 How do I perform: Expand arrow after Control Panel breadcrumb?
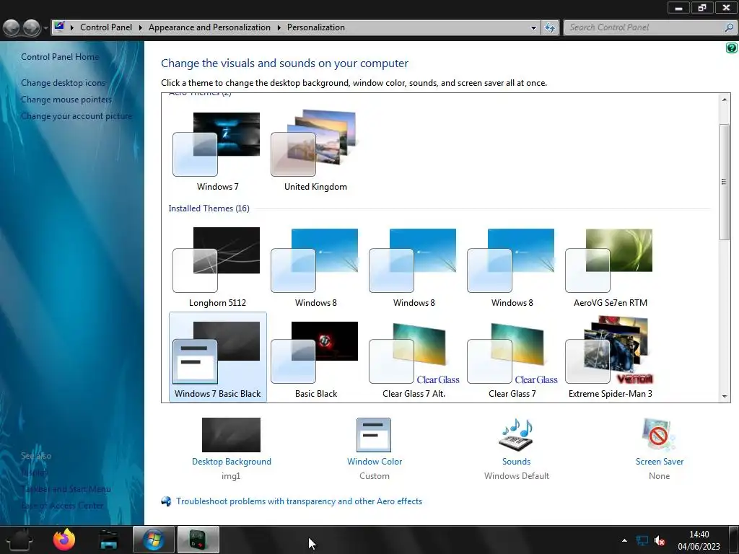(141, 28)
